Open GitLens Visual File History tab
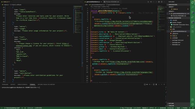This screenshot has height=109, width=195. pos(46,84)
